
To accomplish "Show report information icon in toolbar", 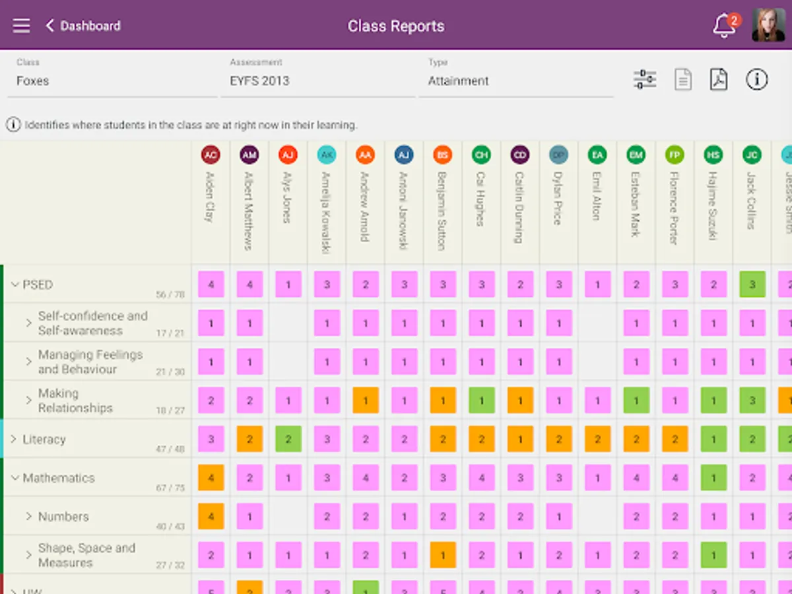I will pos(757,80).
